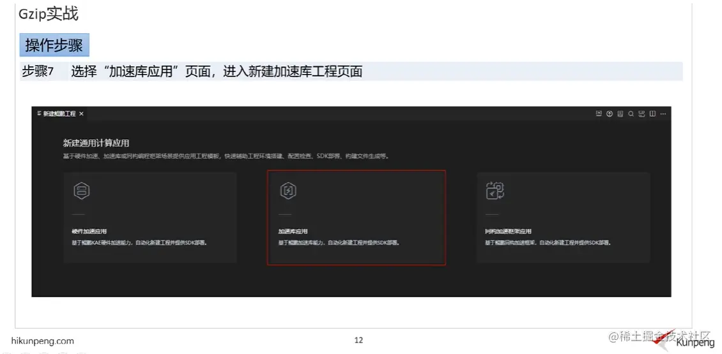Click the 同构加速框架应用 card icon
Image resolution: width=722 pixels, height=354 pixels.
(495, 191)
